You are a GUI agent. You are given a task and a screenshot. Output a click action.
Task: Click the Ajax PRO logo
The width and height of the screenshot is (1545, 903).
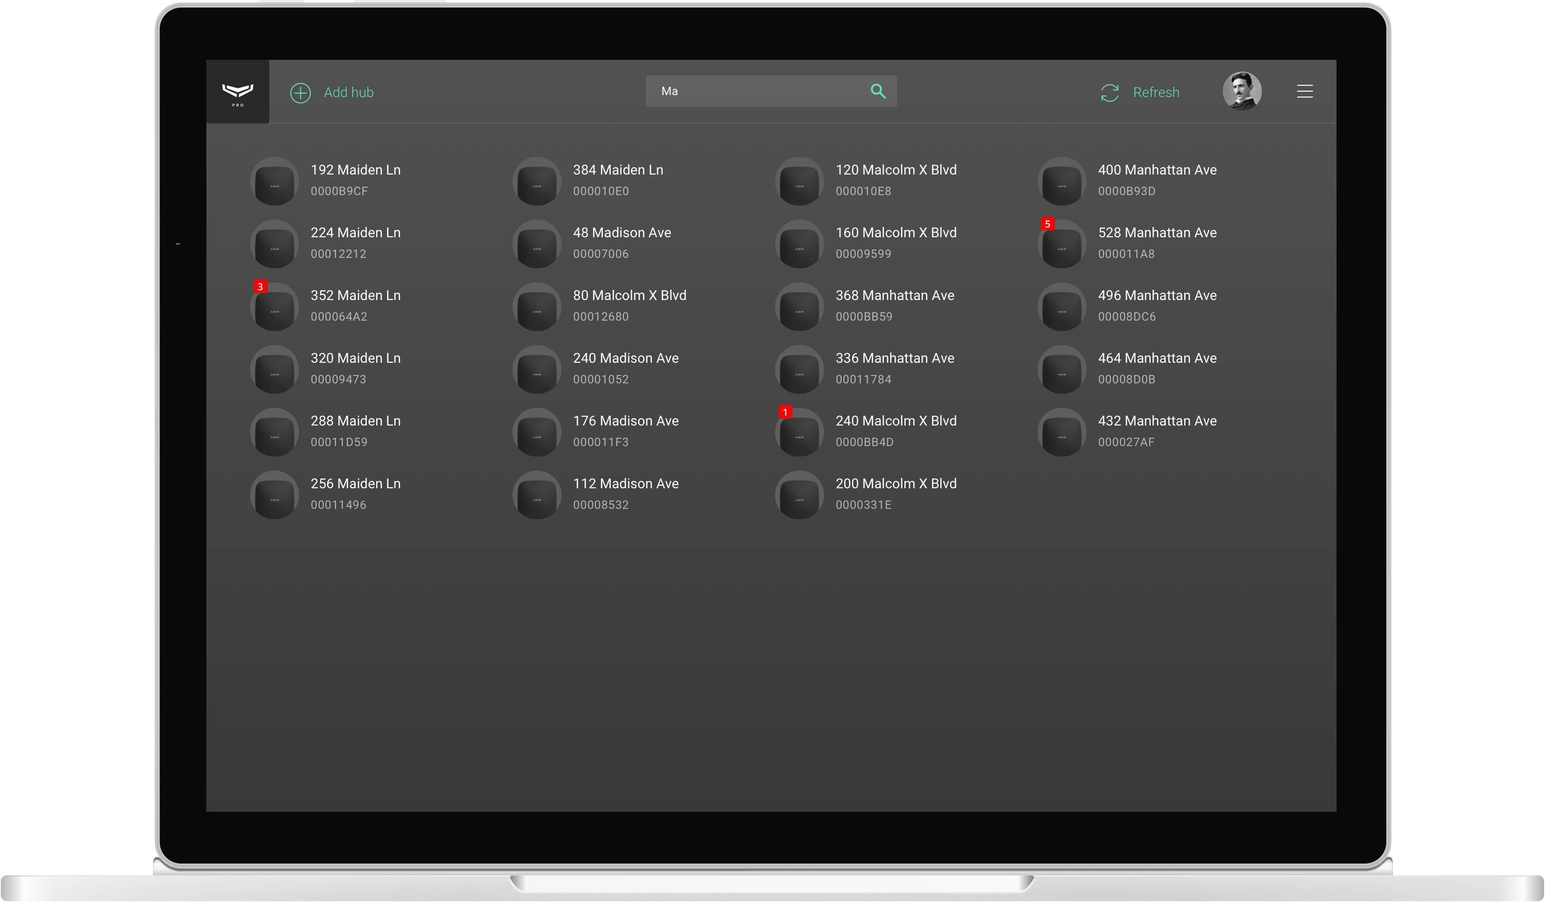pos(237,92)
